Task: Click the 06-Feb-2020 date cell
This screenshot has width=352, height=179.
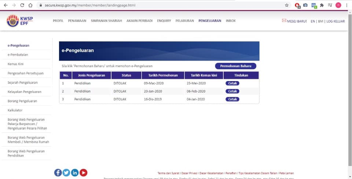Action: coord(196,91)
